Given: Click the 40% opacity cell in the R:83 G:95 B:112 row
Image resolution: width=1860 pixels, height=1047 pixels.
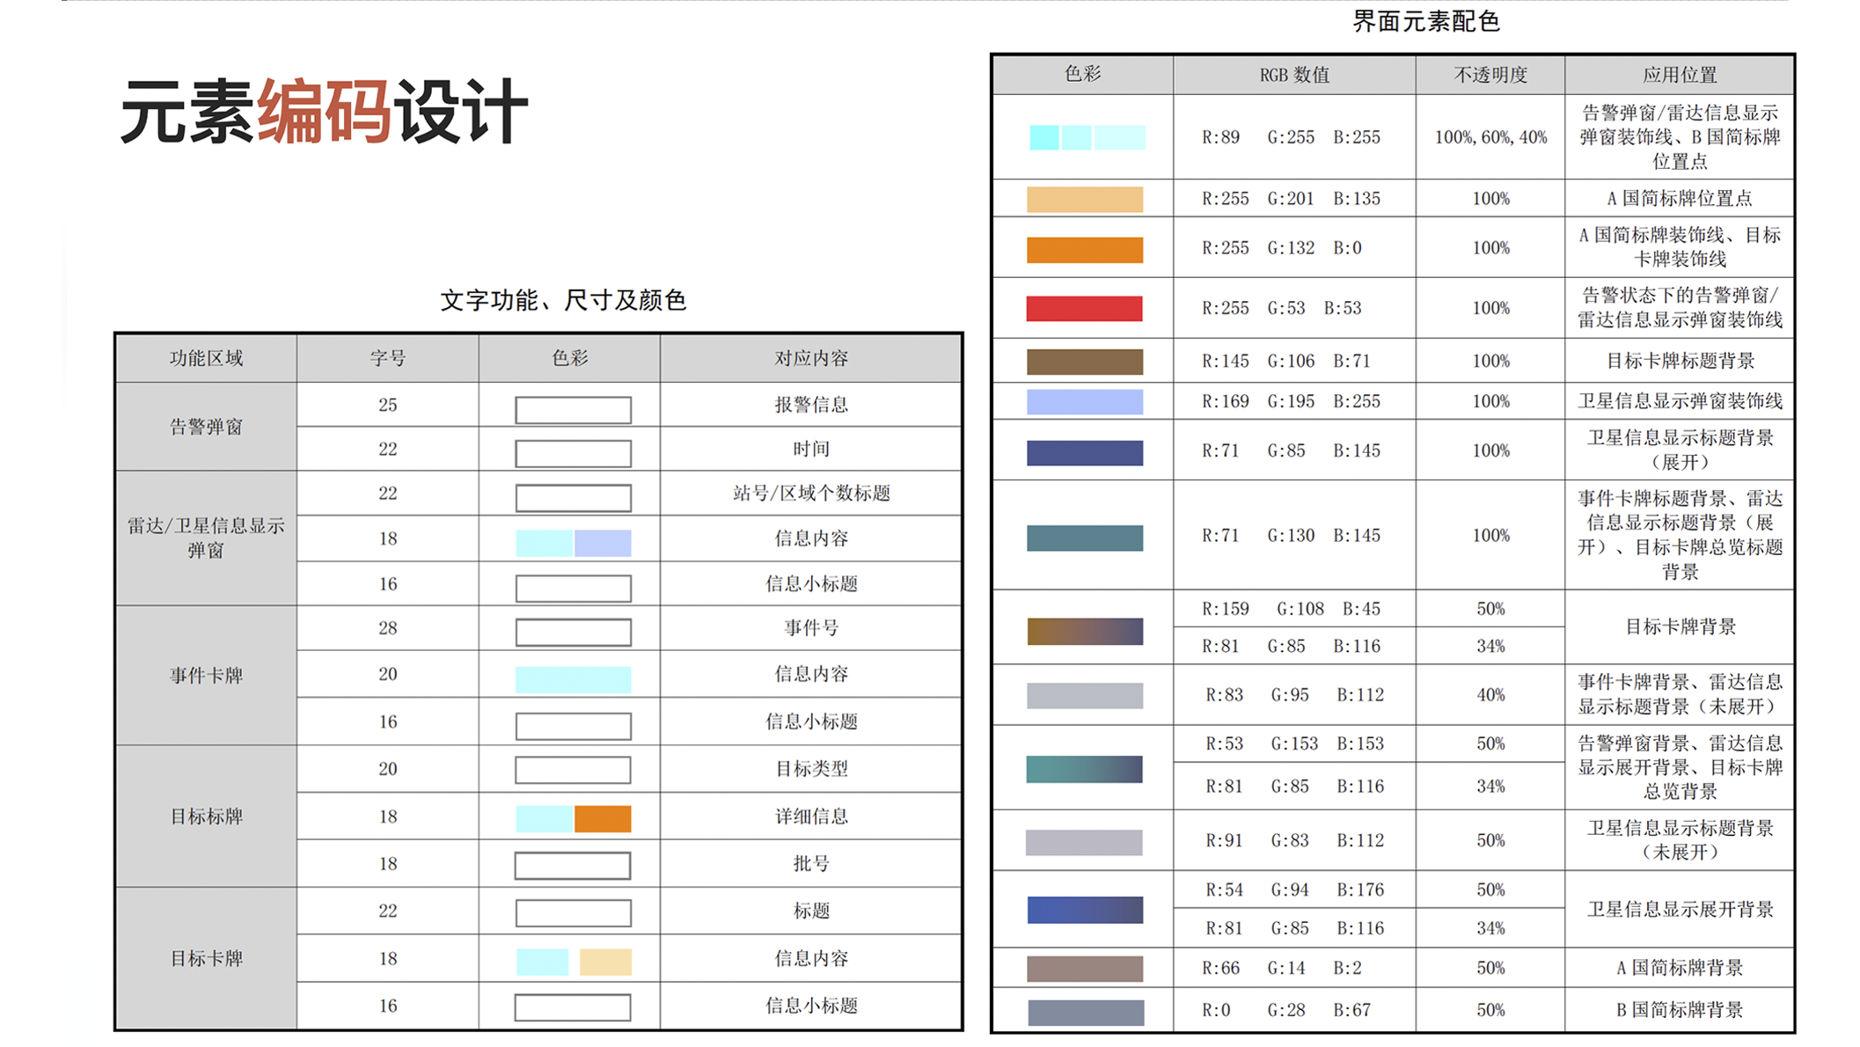Looking at the screenshot, I should click(x=1490, y=695).
